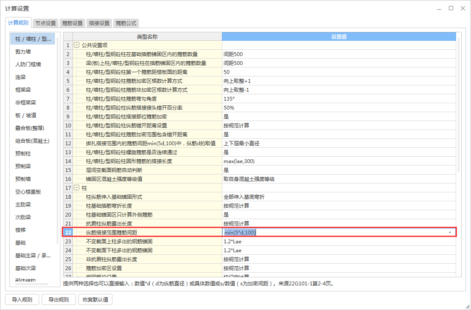Maximize the 计算设置 window
Image resolution: width=471 pixels, height=310 pixels.
(x=451, y=8)
